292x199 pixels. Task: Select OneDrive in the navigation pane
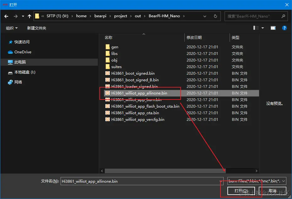[23, 52]
